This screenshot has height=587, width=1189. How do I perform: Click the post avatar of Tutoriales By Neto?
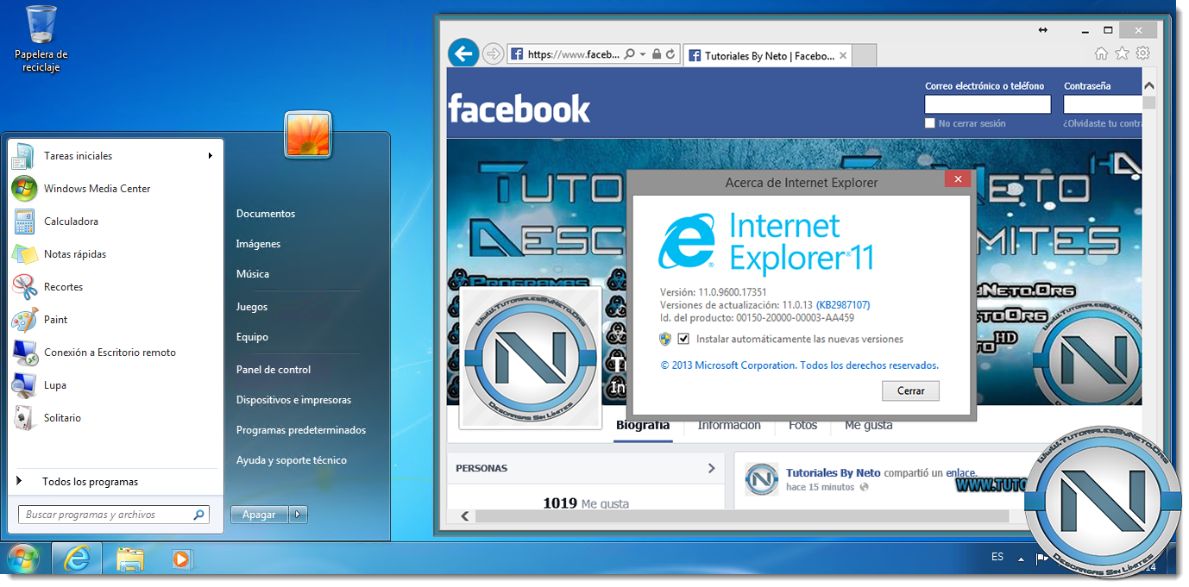tap(761, 479)
